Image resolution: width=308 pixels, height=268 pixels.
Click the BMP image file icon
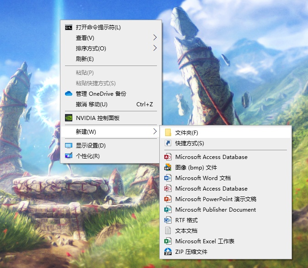[168, 167]
